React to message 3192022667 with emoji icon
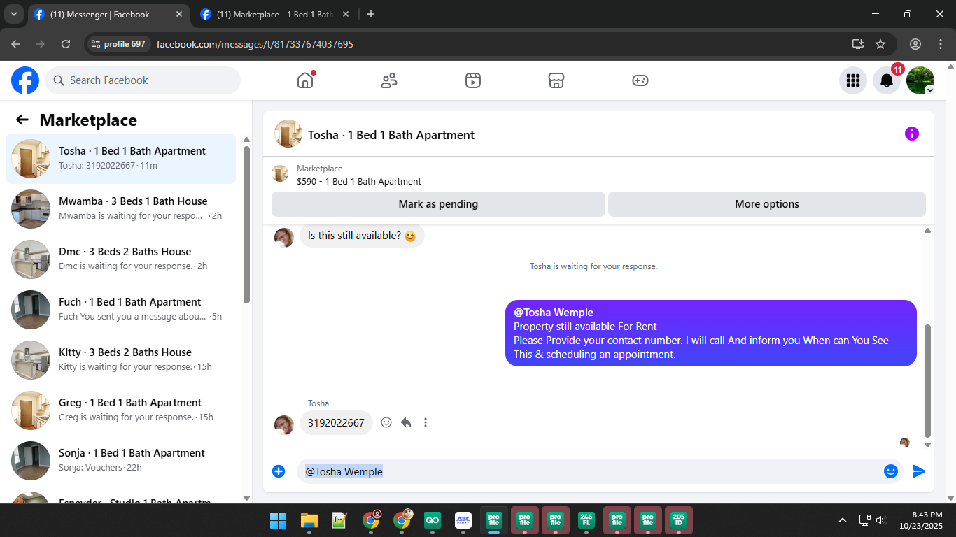956x537 pixels. pyautogui.click(x=386, y=422)
